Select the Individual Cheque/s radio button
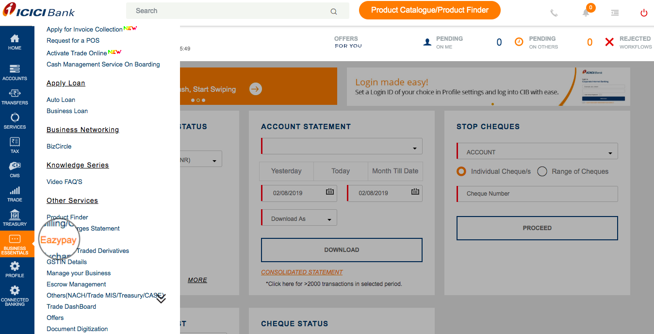 (462, 171)
